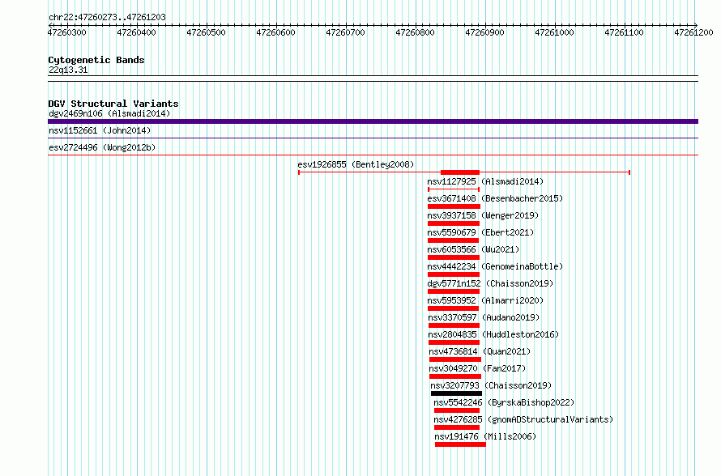Click the DGV Structural Variants track title
This screenshot has height=476, width=721.
coord(113,104)
